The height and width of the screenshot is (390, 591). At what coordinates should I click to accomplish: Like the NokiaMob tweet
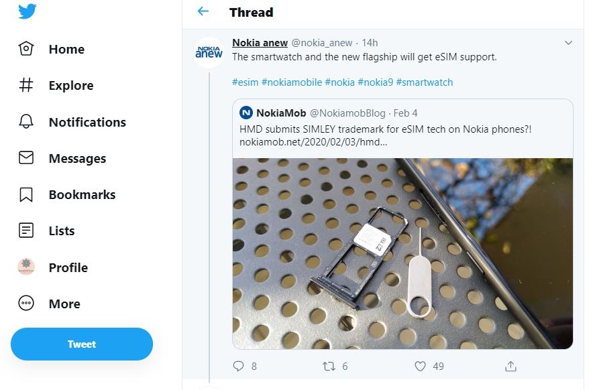click(419, 366)
